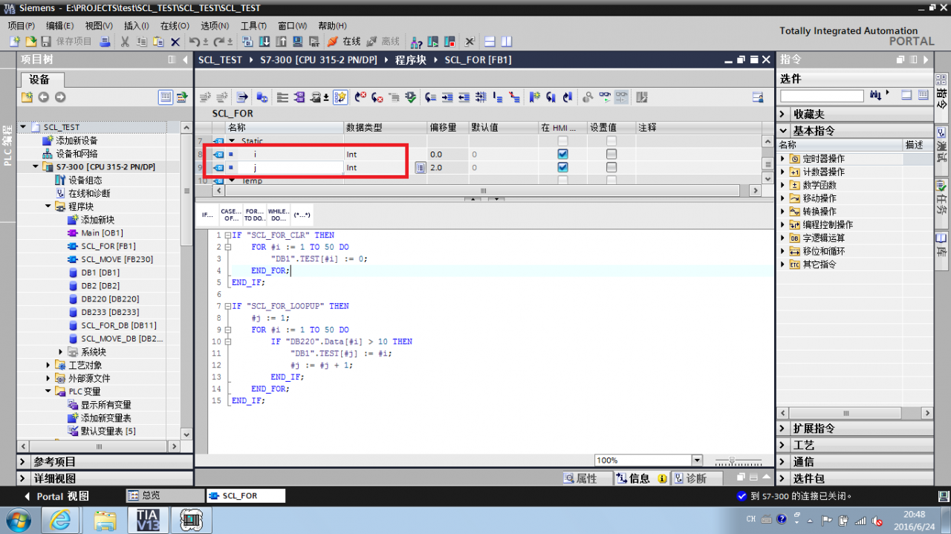Open the 在线(O) menu
The width and height of the screenshot is (951, 534).
(x=175, y=26)
